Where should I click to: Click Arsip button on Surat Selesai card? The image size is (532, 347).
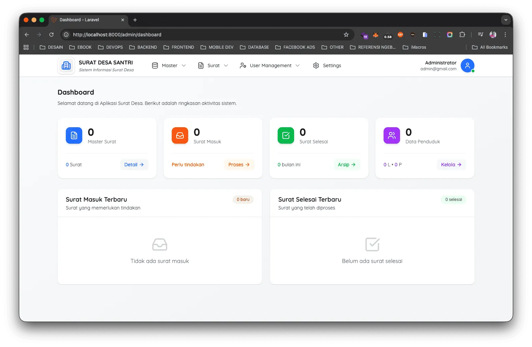[x=347, y=165]
